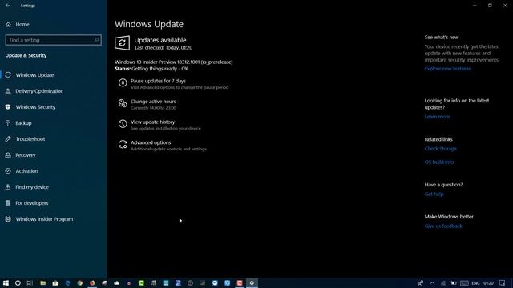Click the Troubleshoot wrench icon
Image resolution: width=513 pixels, height=288 pixels.
8,139
